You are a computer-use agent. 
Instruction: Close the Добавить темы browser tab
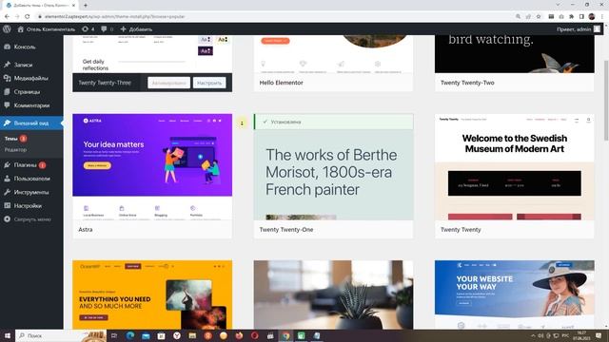point(73,6)
